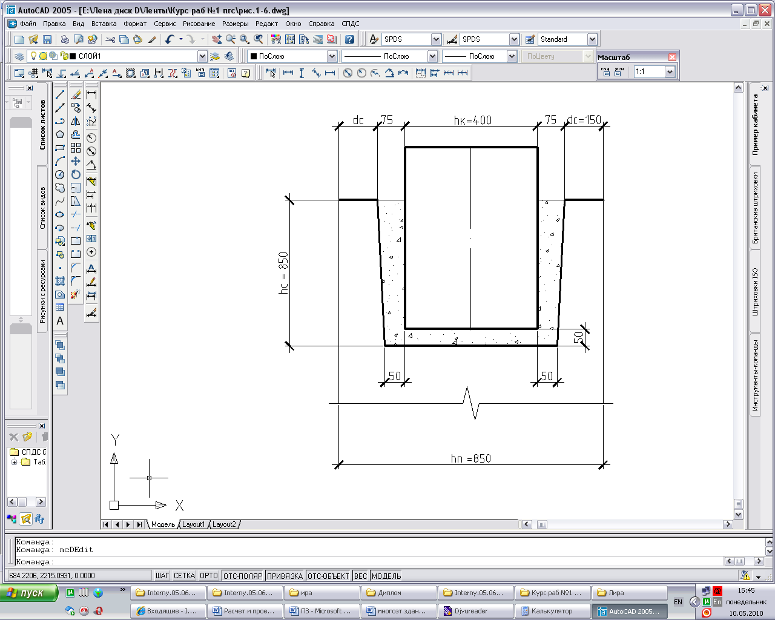
Task: Open the Standard style dropdown
Action: 592,39
